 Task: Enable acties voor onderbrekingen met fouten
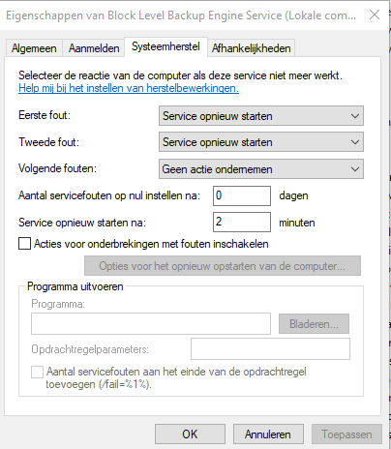(x=24, y=244)
